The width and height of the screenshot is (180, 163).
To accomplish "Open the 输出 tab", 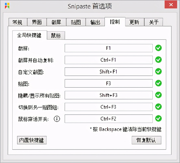I will 95,22.
